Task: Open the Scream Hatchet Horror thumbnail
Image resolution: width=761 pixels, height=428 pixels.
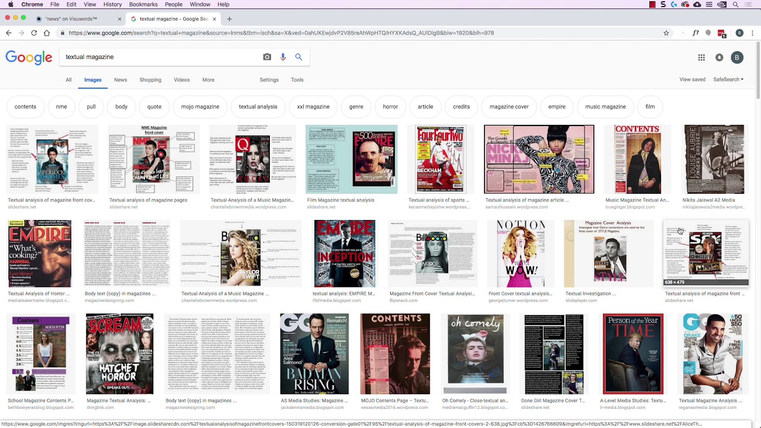Action: (120, 354)
